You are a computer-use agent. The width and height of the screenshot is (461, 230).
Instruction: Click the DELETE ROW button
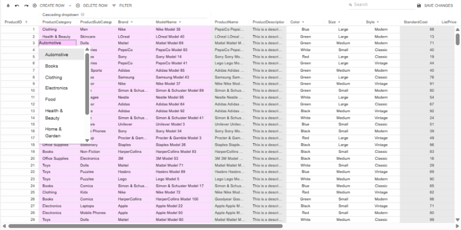tap(92, 5)
